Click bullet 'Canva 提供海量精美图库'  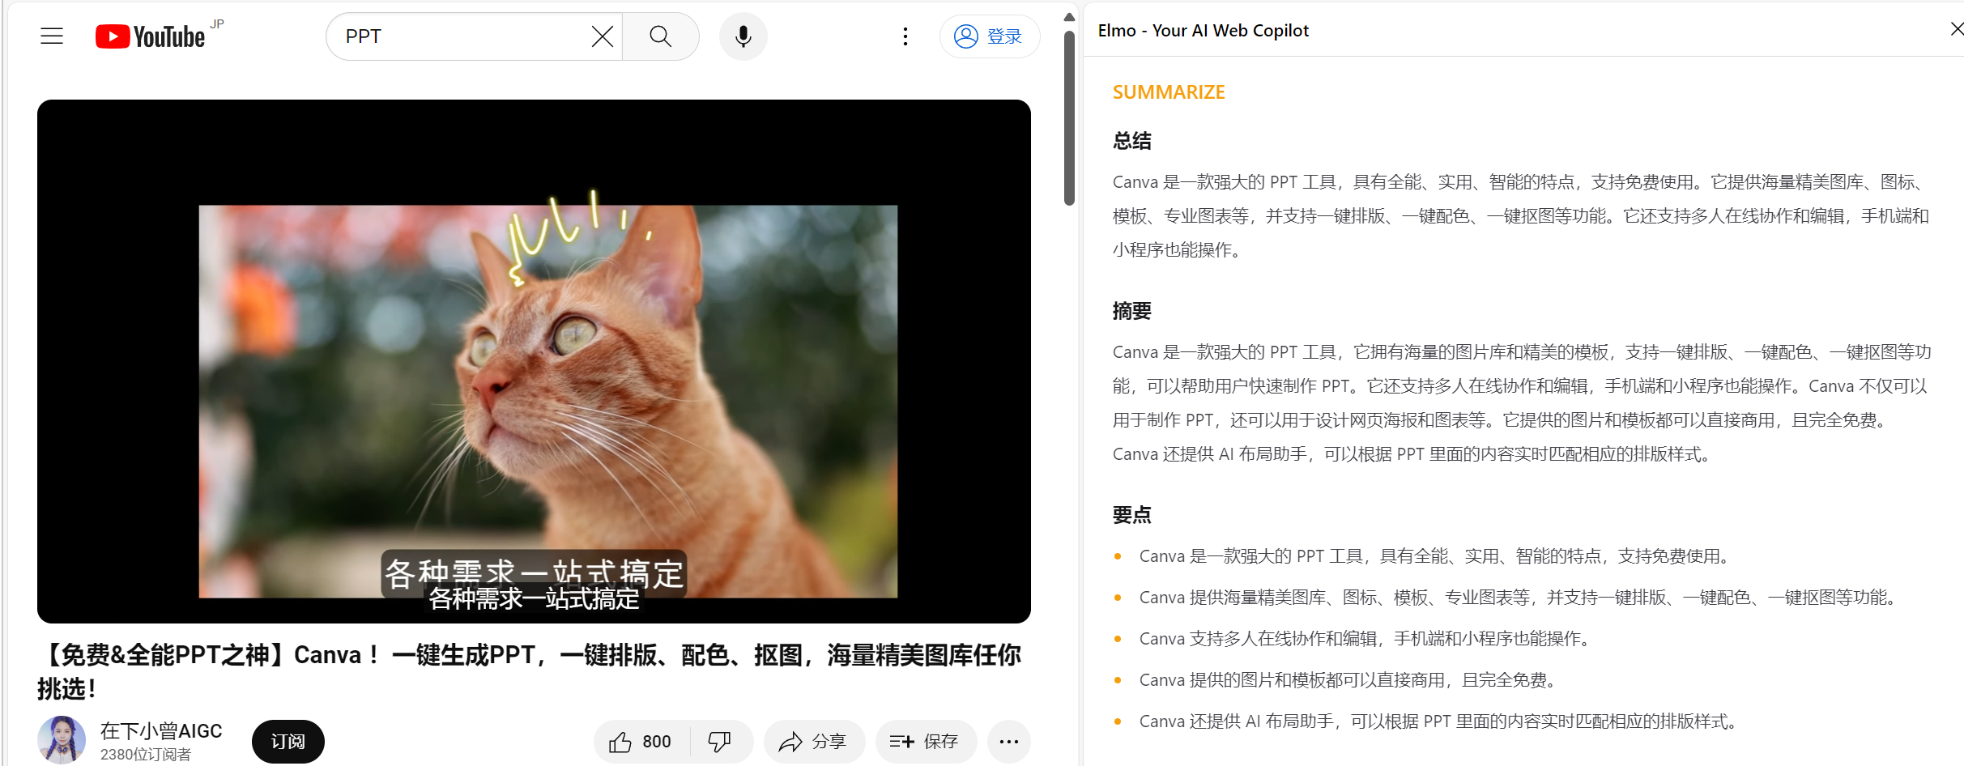tap(1521, 598)
